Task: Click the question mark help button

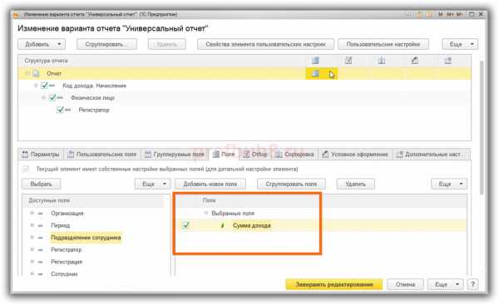Action: click(x=472, y=284)
